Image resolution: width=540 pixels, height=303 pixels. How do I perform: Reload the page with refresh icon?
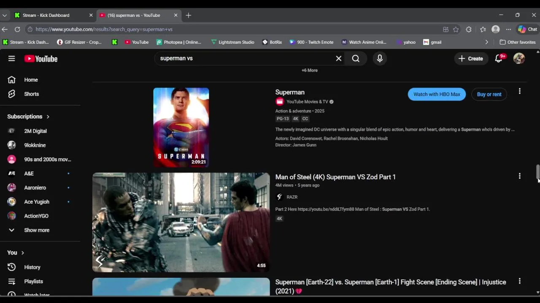(x=17, y=29)
